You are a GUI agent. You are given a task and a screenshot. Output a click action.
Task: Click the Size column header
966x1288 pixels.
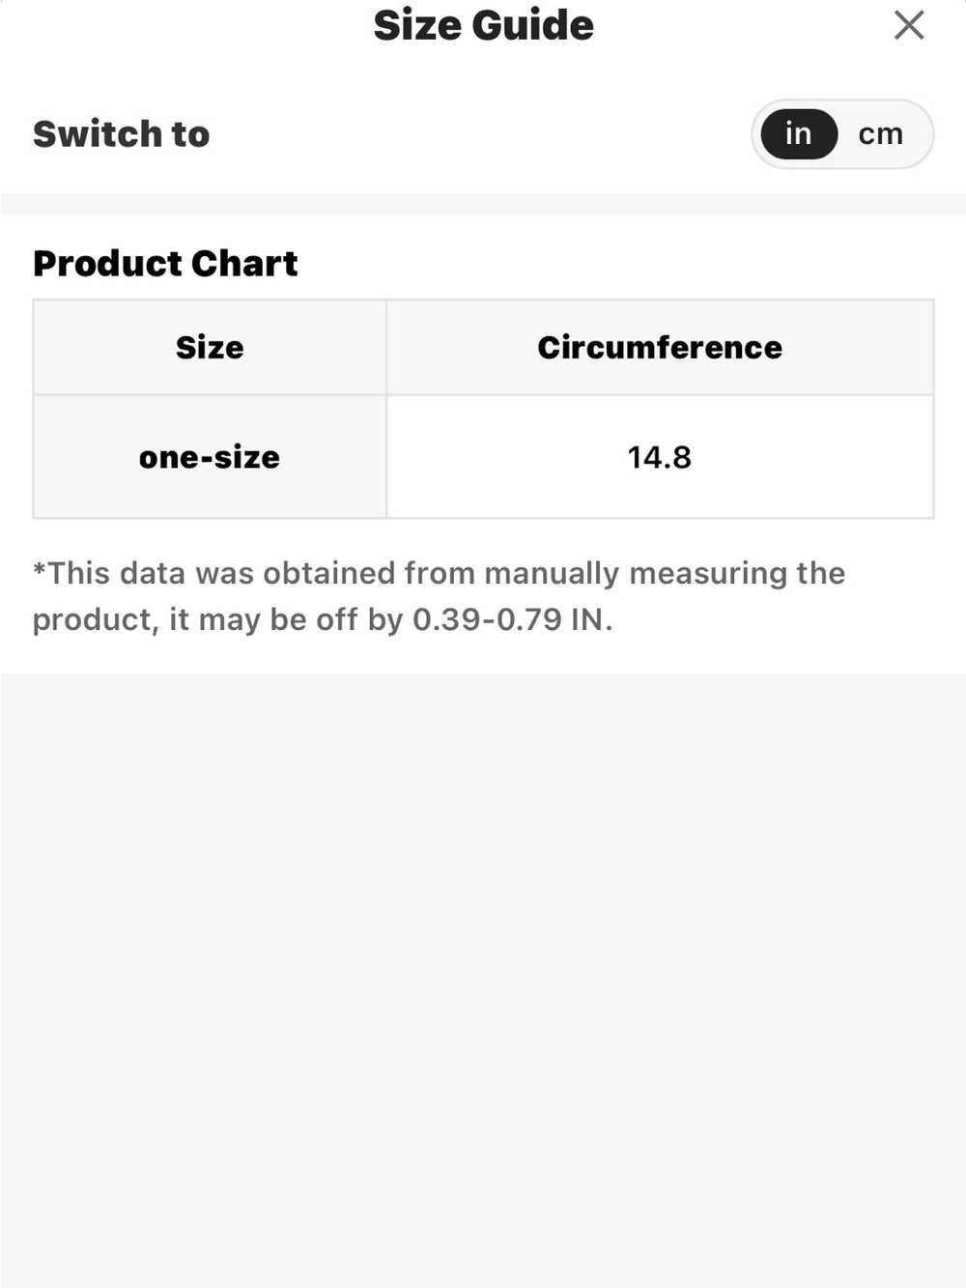coord(210,347)
